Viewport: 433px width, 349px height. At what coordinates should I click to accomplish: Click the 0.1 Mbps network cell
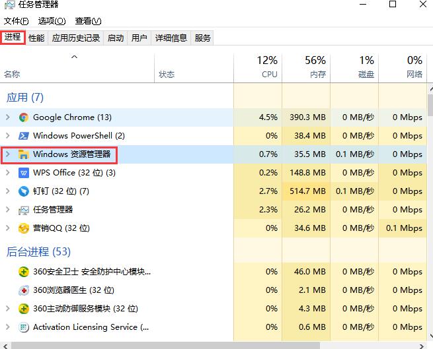403,228
